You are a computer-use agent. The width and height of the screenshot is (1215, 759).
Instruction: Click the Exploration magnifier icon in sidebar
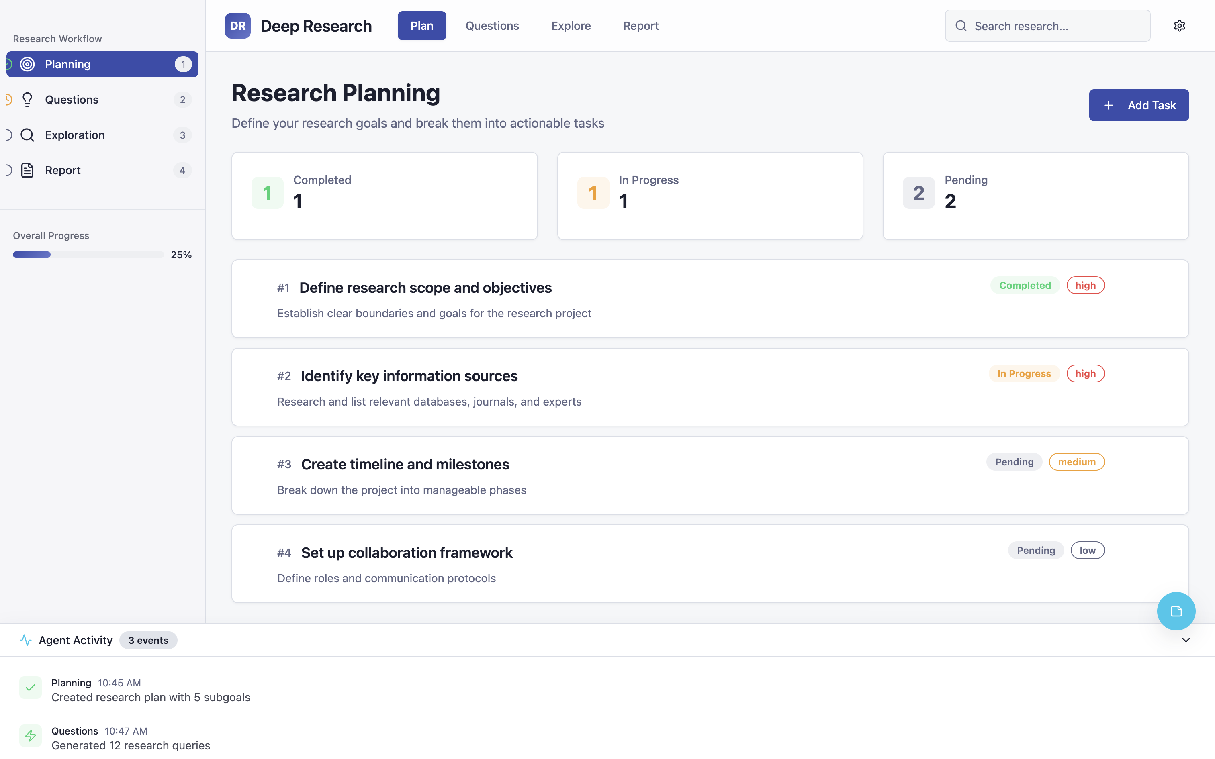[x=28, y=135]
